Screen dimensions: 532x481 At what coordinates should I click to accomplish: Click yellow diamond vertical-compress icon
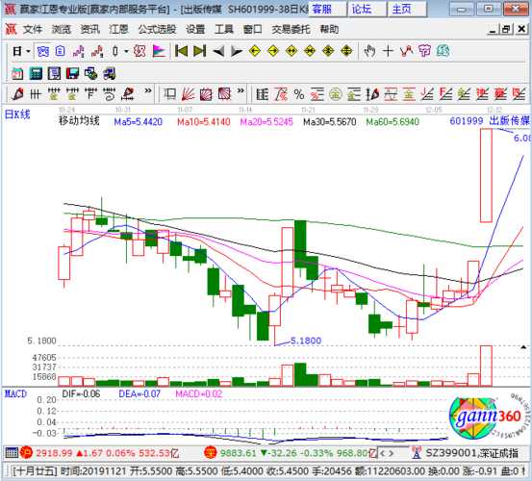point(328,52)
